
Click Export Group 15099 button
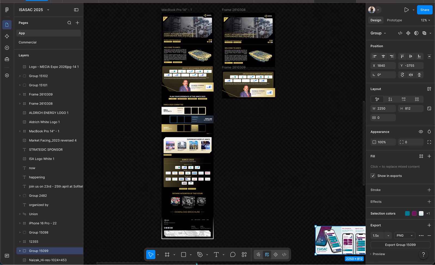click(400, 245)
